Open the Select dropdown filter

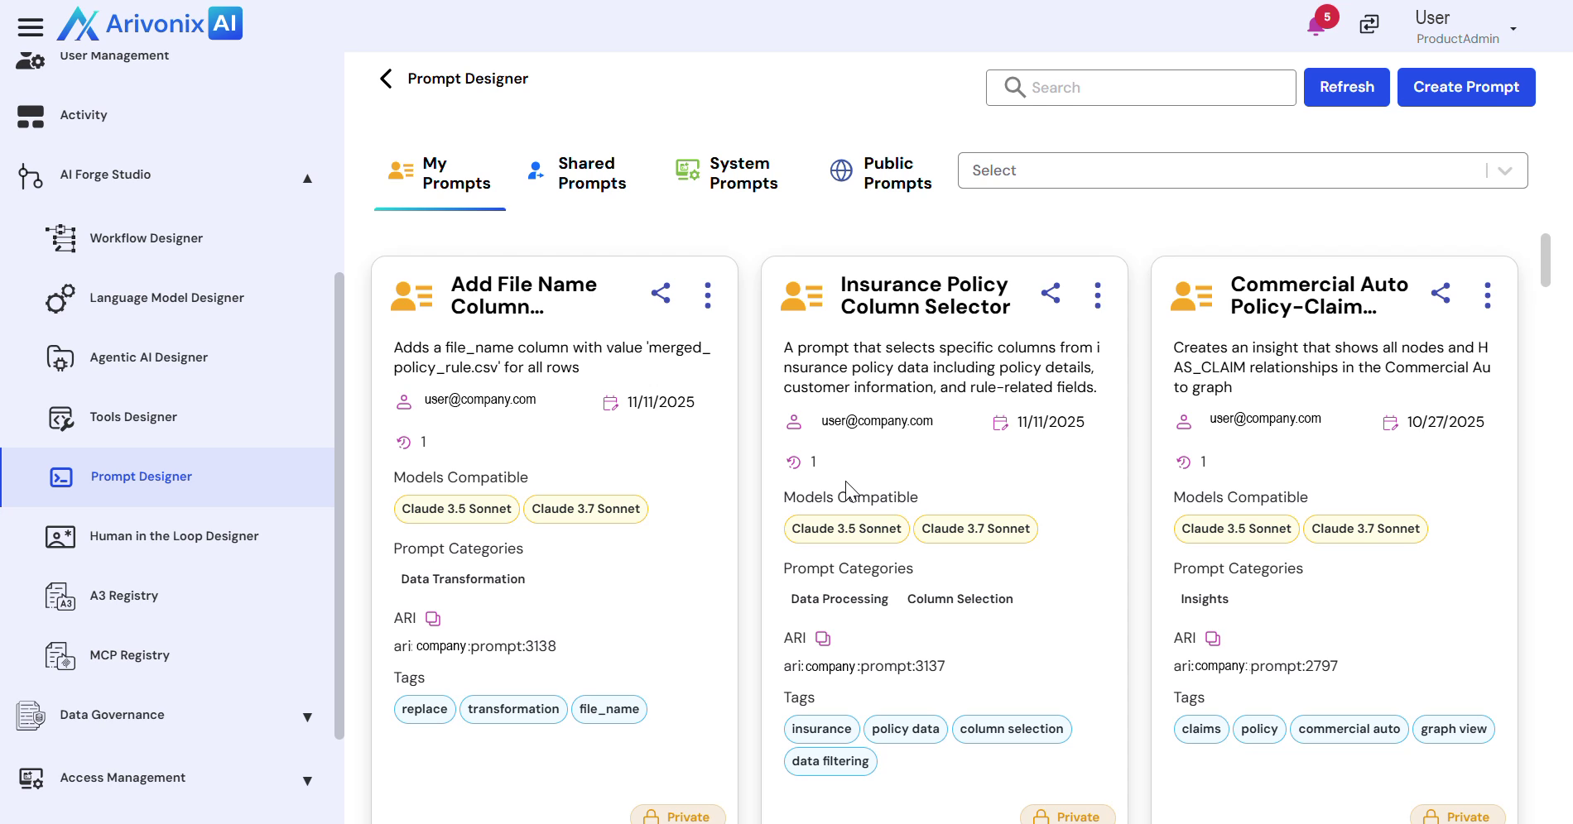click(x=1242, y=170)
